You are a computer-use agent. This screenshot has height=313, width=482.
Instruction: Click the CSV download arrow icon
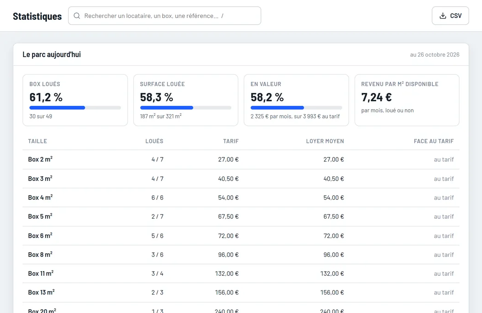pyautogui.click(x=442, y=16)
